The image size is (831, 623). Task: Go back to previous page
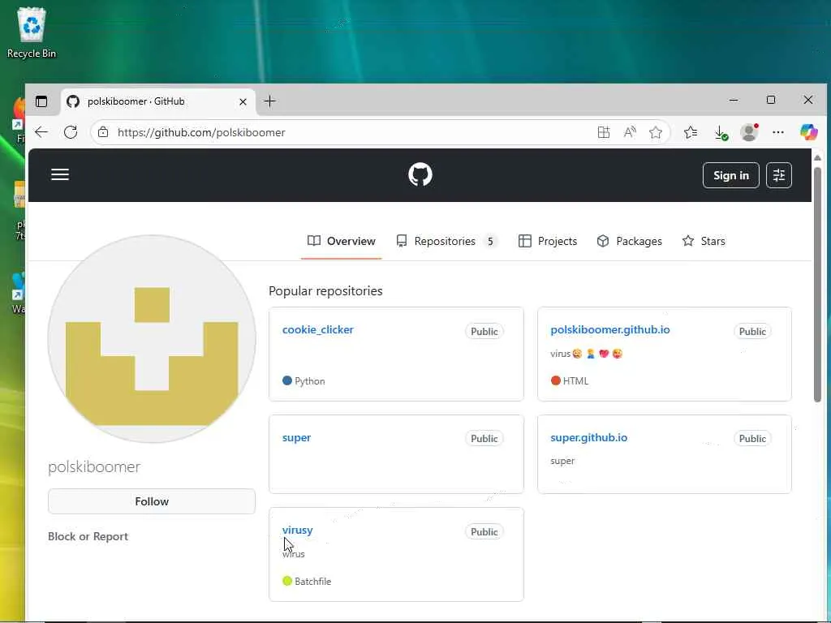click(x=41, y=132)
